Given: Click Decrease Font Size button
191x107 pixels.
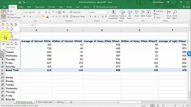Looking at the screenshot, I should pos(49,12).
